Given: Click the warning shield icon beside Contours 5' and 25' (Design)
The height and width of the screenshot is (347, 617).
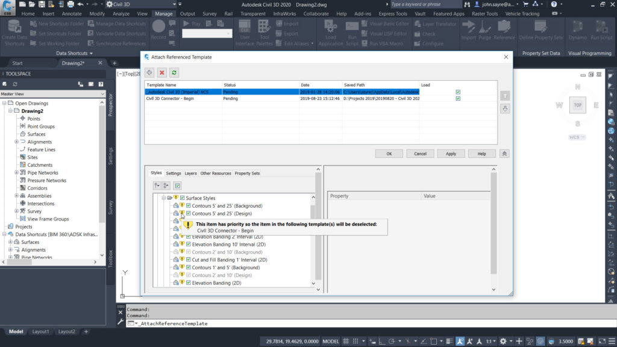Looking at the screenshot, I should [x=182, y=213].
